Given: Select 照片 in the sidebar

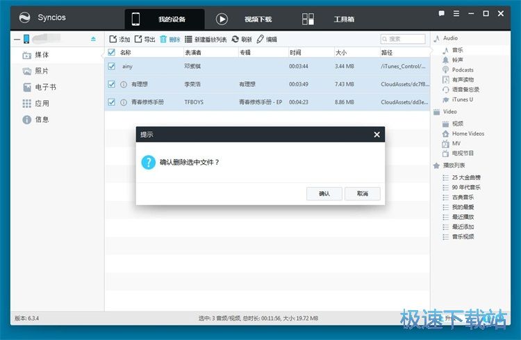Looking at the screenshot, I should pos(35,71).
